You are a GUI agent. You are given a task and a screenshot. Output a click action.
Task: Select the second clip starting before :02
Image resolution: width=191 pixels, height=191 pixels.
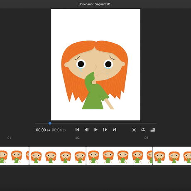pos(58,156)
